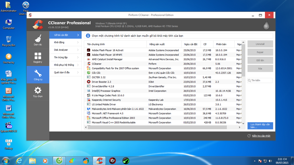The height and width of the screenshot is (165, 294).
Task: Open Cốc Cốc browser from taskbar
Action: coord(59,161)
